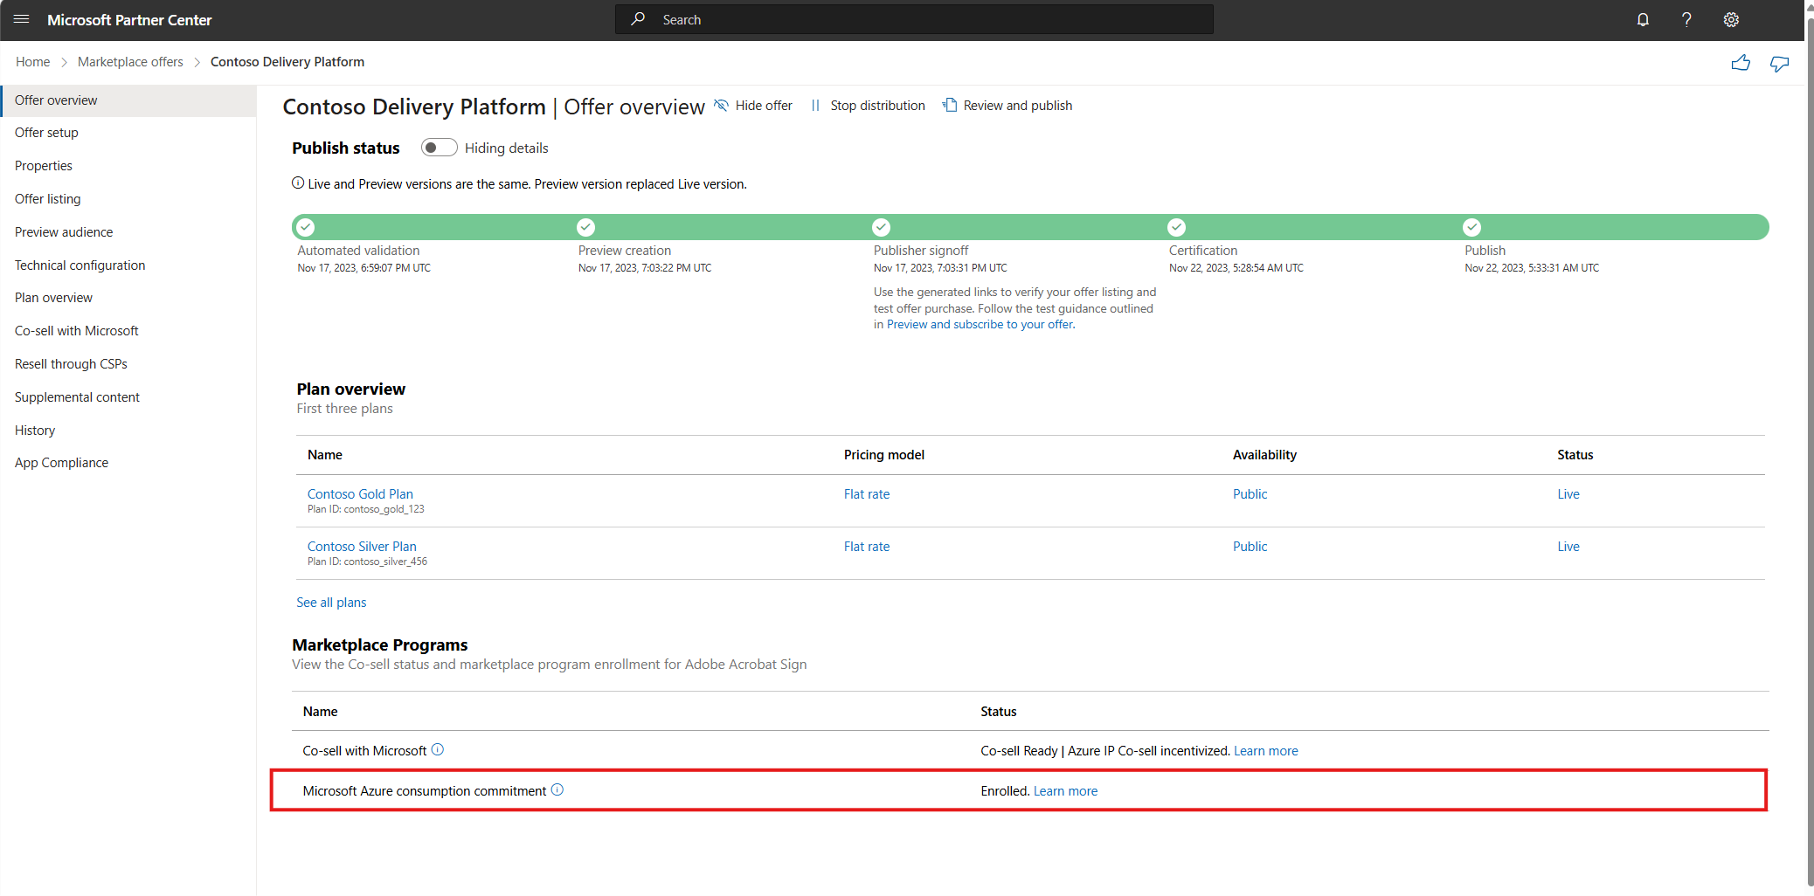Viewport: 1814px width, 896px height.
Task: Click the Publisher signoff check mark
Action: click(882, 227)
